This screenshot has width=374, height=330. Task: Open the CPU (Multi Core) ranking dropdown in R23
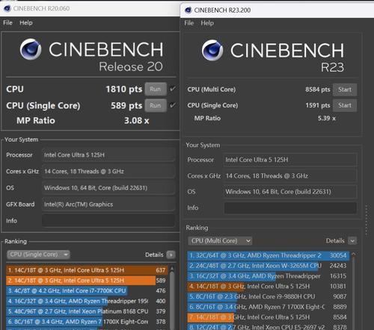point(220,240)
